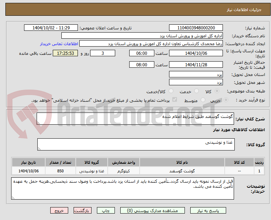Click the 'چاپ' print button
Viewport: 271px width, 220px height.
click(106, 211)
